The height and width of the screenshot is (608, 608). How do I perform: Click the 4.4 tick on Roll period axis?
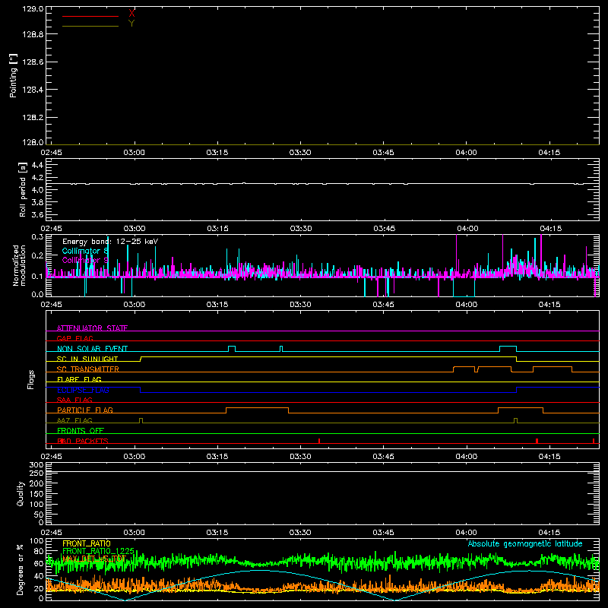coord(37,165)
